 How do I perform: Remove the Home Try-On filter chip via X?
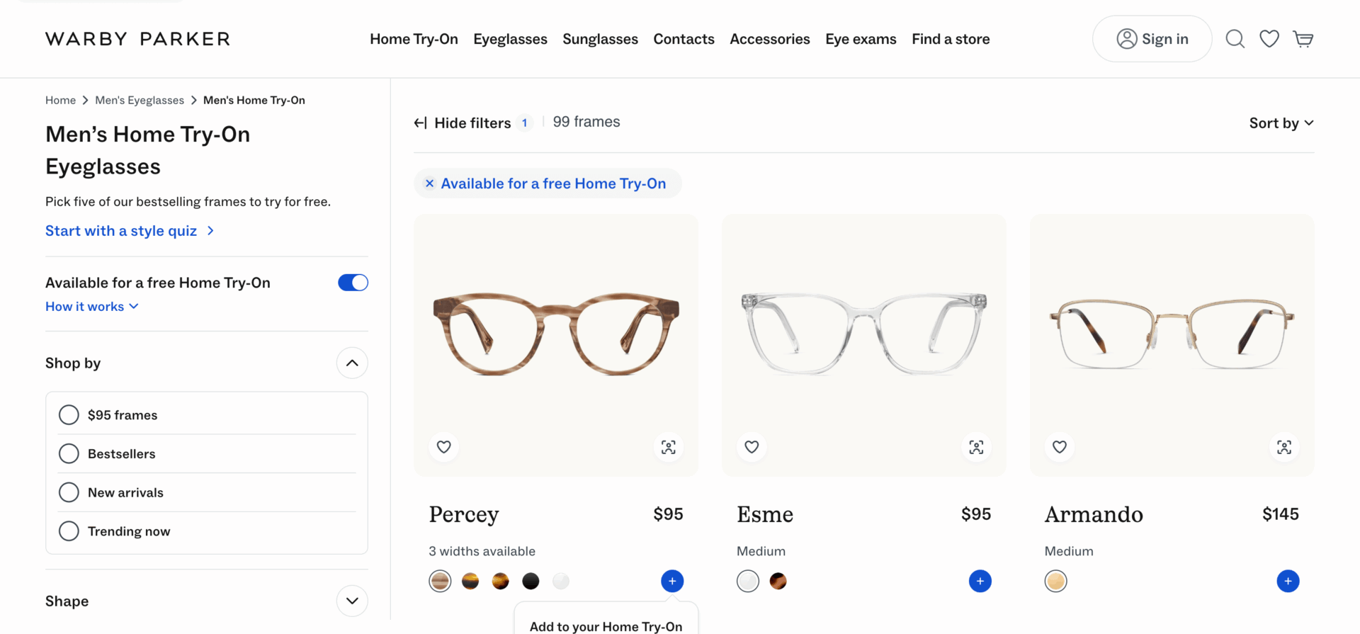pos(429,183)
